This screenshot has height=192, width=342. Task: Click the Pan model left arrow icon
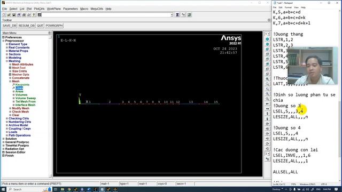coord(267,104)
